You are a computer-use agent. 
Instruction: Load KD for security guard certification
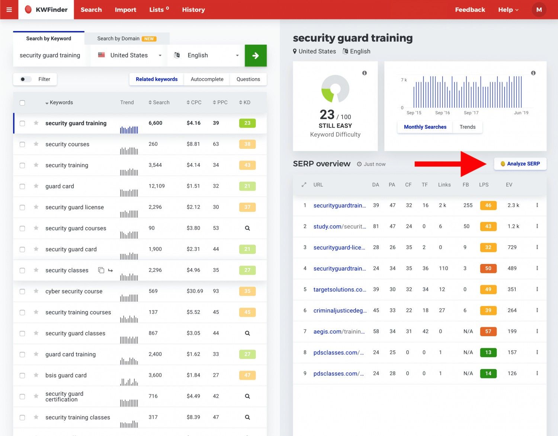pyautogui.click(x=247, y=396)
